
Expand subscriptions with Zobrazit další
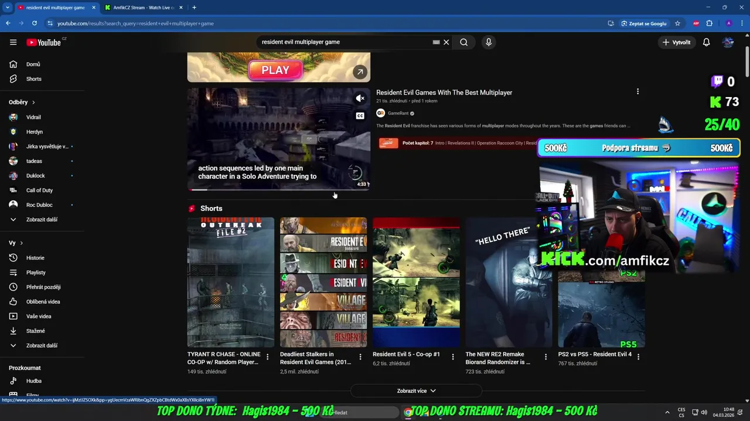pos(42,219)
